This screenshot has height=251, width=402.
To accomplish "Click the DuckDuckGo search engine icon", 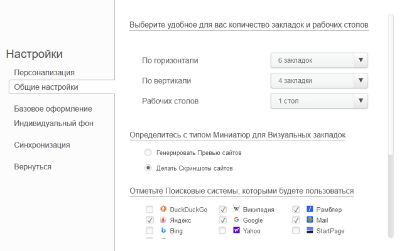I will click(x=163, y=209).
